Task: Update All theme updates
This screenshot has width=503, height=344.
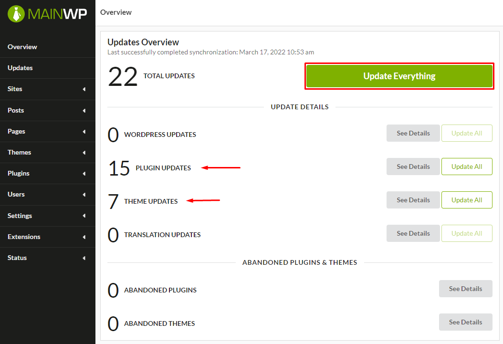Action: pos(467,200)
